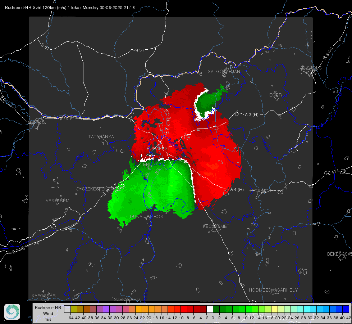Select the olive swatch between -64 and -42
The image size is (352, 324).
74,309
